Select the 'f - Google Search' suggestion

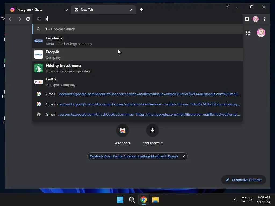click(x=137, y=29)
